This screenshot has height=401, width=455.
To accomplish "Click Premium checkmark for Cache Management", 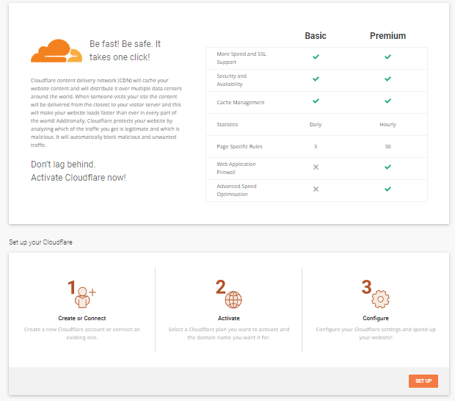I will pyautogui.click(x=387, y=101).
